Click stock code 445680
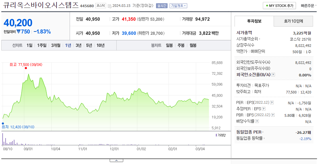The width and height of the screenshot is (318, 164). click(87, 6)
